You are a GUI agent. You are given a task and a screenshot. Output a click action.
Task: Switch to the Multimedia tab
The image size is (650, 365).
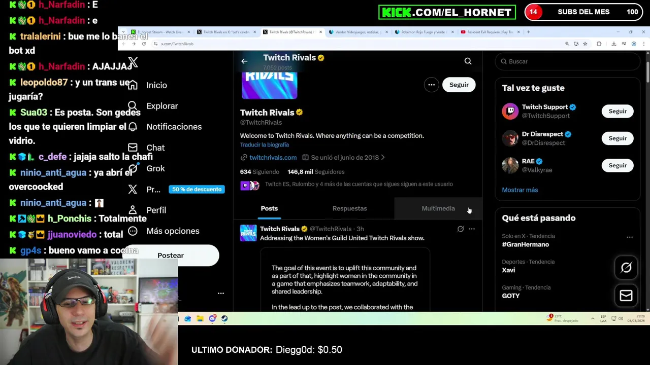[438, 208]
